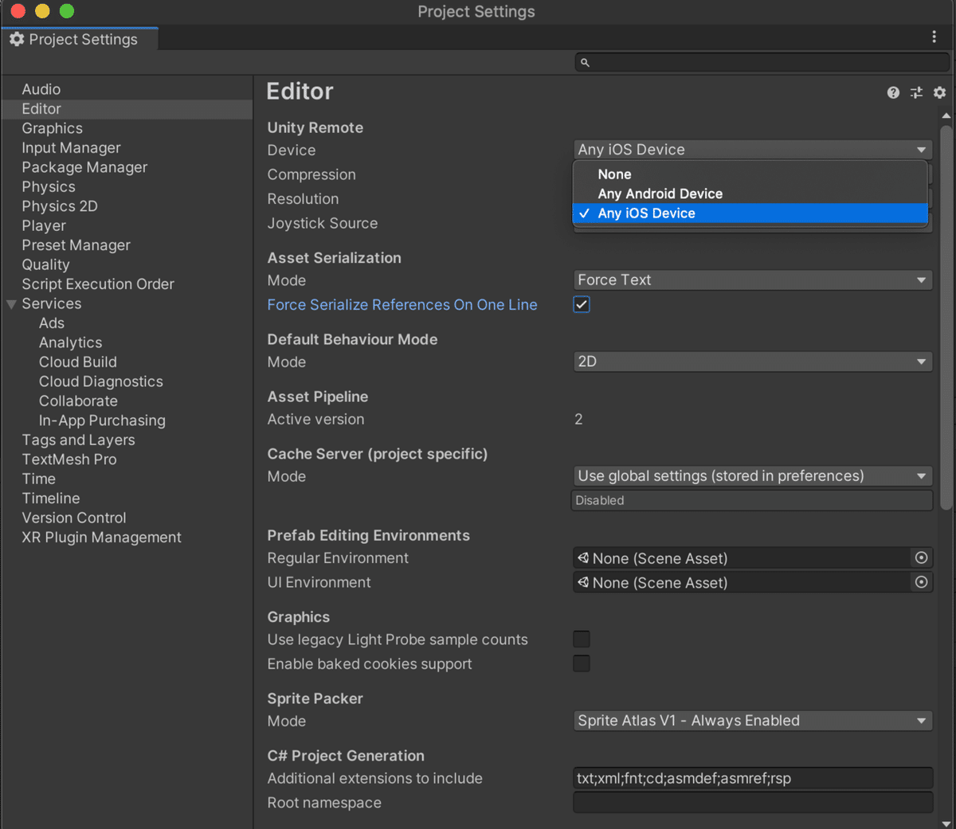Click the gear icon on Project Settings tab
Viewport: 956px width, 829px height.
[x=17, y=39]
